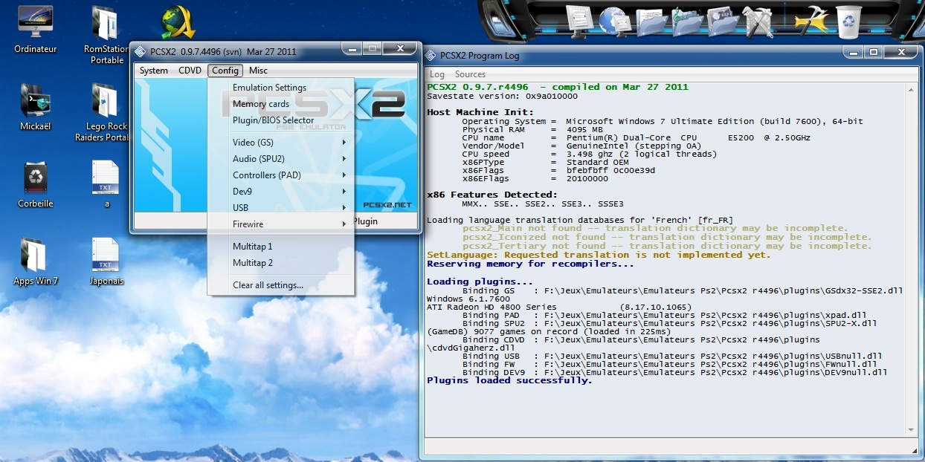Viewport: 925px width, 462px height.
Task: Click the PCSX2 0.9.7.4496 window title bar
Action: (x=238, y=51)
